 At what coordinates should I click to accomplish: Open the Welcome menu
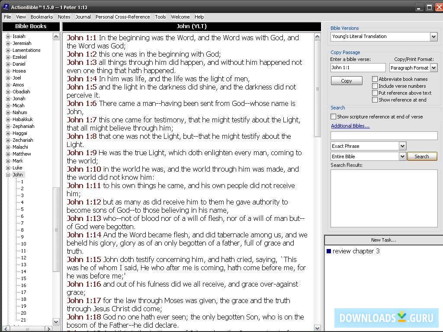pos(180,17)
